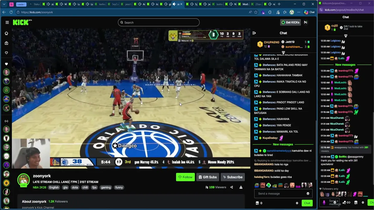Insert the pug dog emote in main chat
The image size is (374, 210).
[286, 185]
